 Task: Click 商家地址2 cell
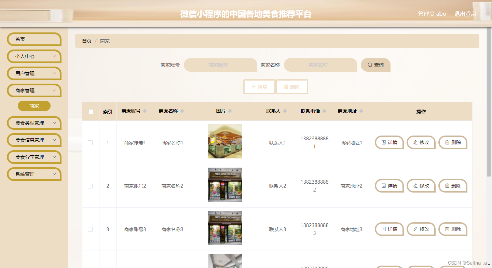[351, 186]
